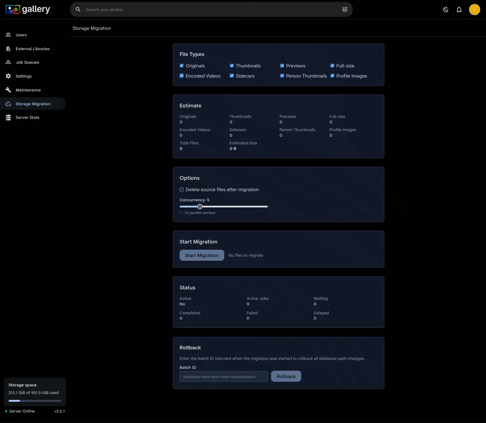Screen dimensions: 486x423
Task: Uncheck the Thumbnails file type
Action: [x=232, y=66]
